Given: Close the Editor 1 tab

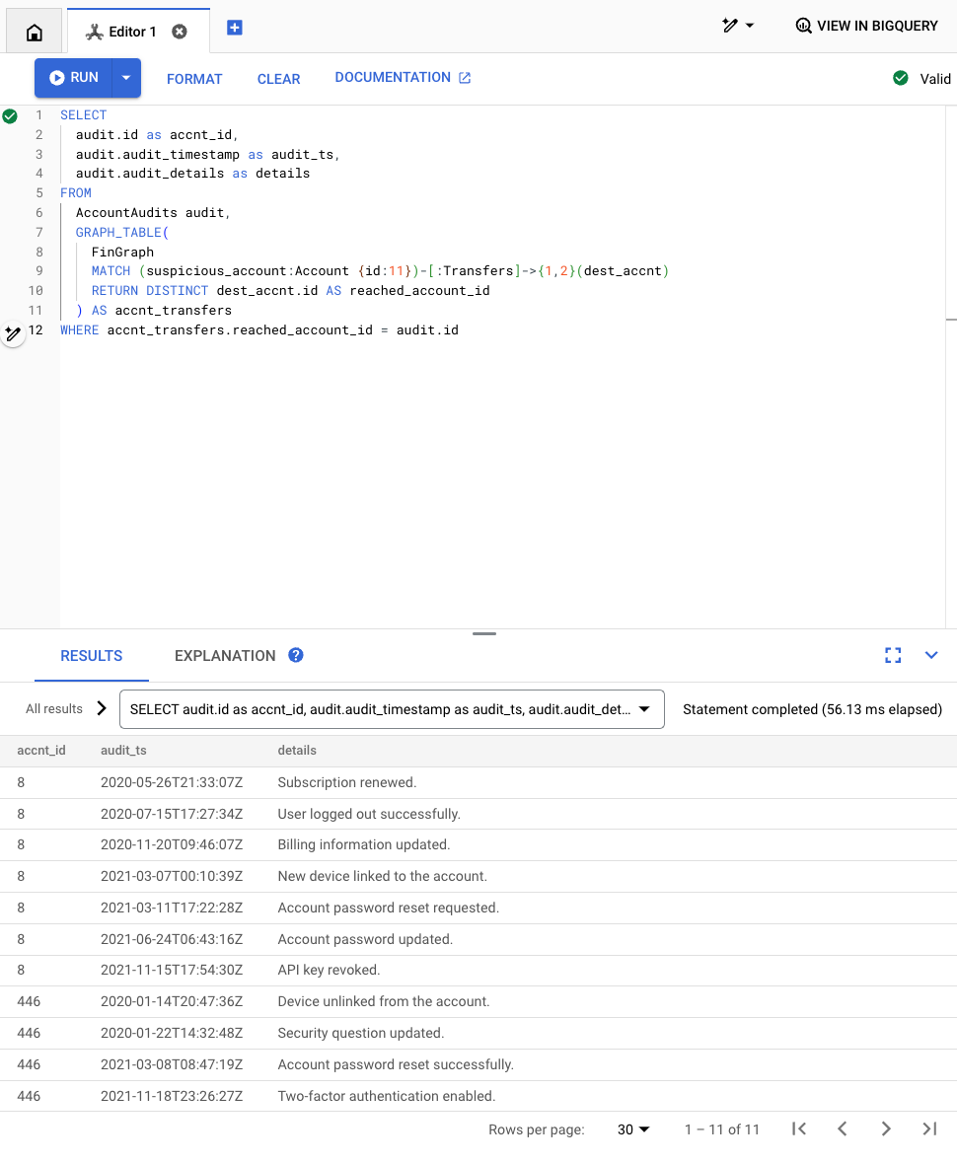Looking at the screenshot, I should pos(180,32).
